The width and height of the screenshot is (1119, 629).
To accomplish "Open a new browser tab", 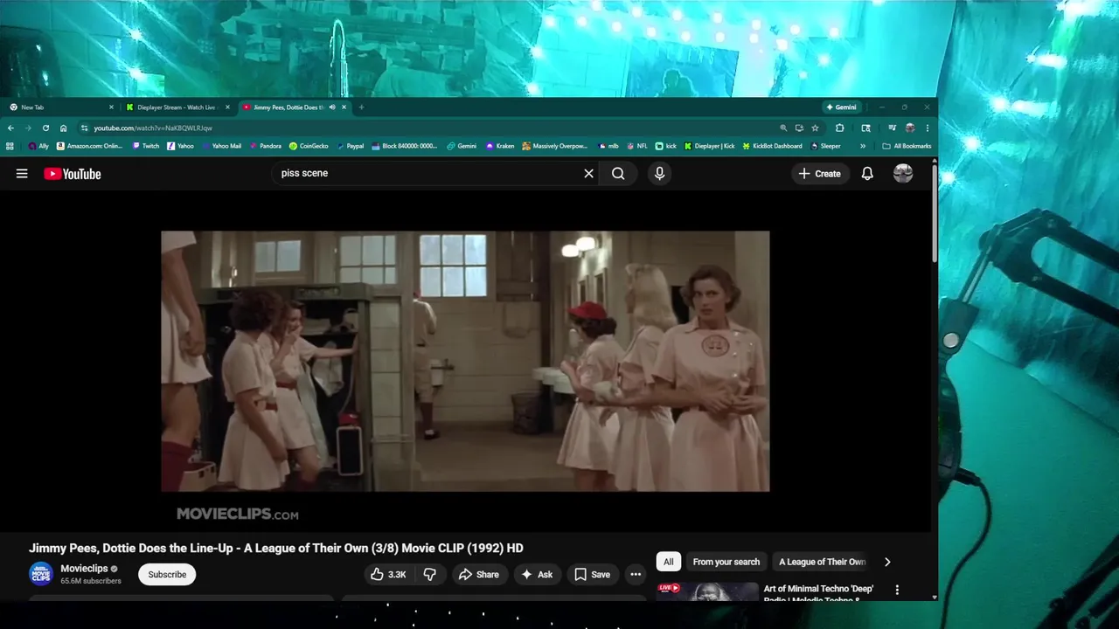I will pos(361,107).
